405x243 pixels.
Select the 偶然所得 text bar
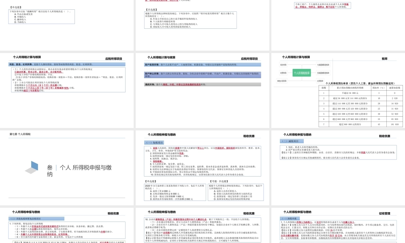[202, 85]
